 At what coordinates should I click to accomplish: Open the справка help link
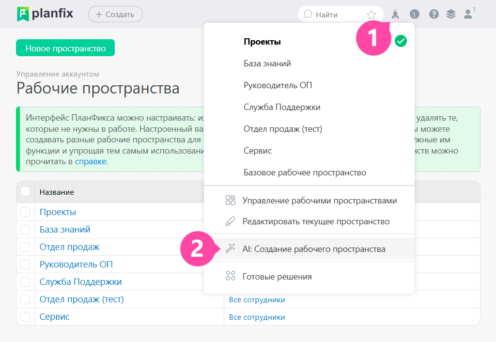[91, 162]
